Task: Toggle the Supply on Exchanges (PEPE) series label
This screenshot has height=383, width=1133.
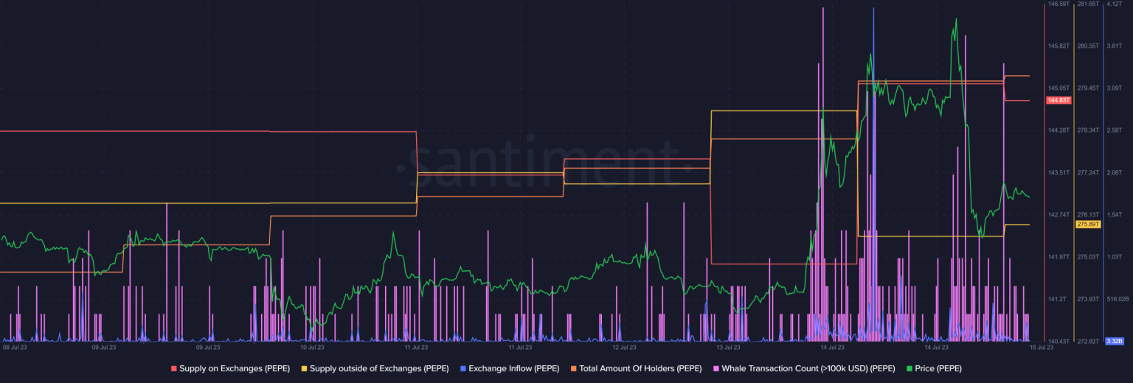Action: click(234, 368)
